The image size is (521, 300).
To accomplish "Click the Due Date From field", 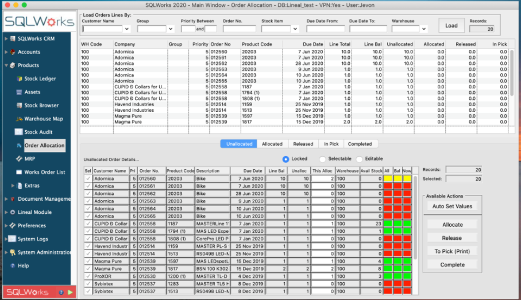I will click(326, 29).
